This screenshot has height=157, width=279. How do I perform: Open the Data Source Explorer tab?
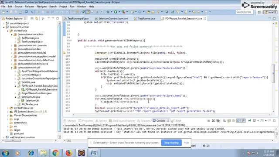pos(122,121)
